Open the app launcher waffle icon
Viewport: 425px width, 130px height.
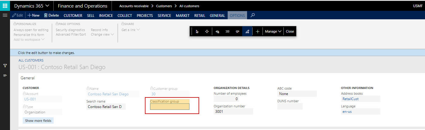tap(5, 6)
